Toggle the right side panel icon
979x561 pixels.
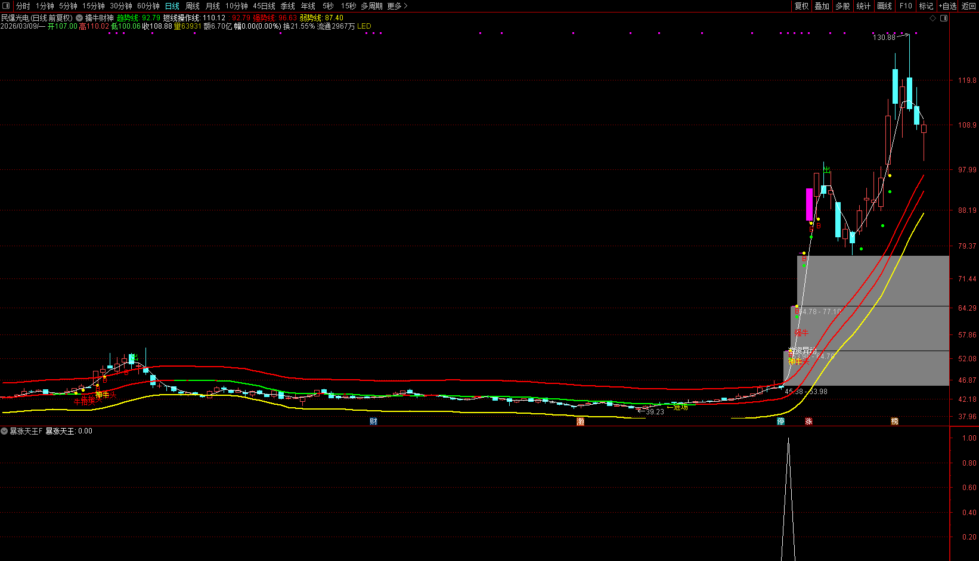(x=943, y=18)
